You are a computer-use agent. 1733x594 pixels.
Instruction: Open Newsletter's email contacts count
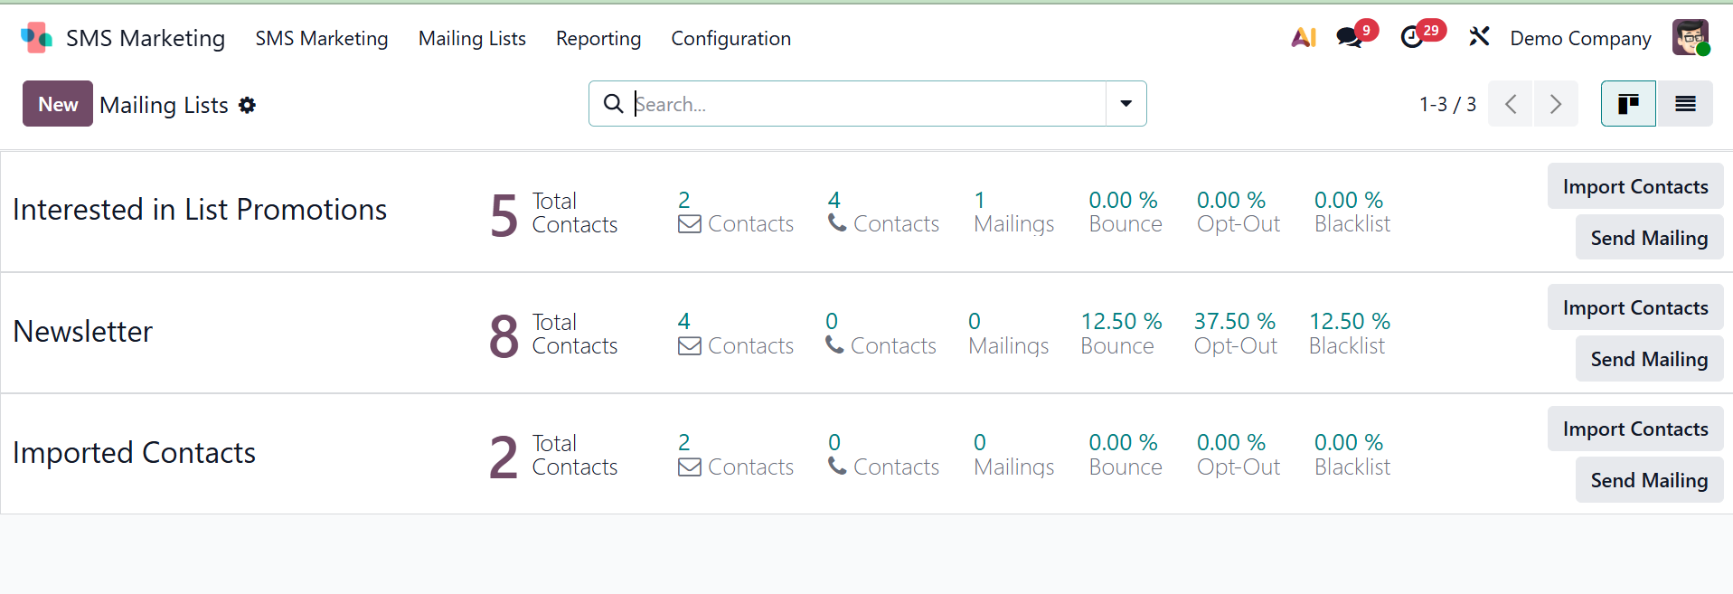pos(735,334)
